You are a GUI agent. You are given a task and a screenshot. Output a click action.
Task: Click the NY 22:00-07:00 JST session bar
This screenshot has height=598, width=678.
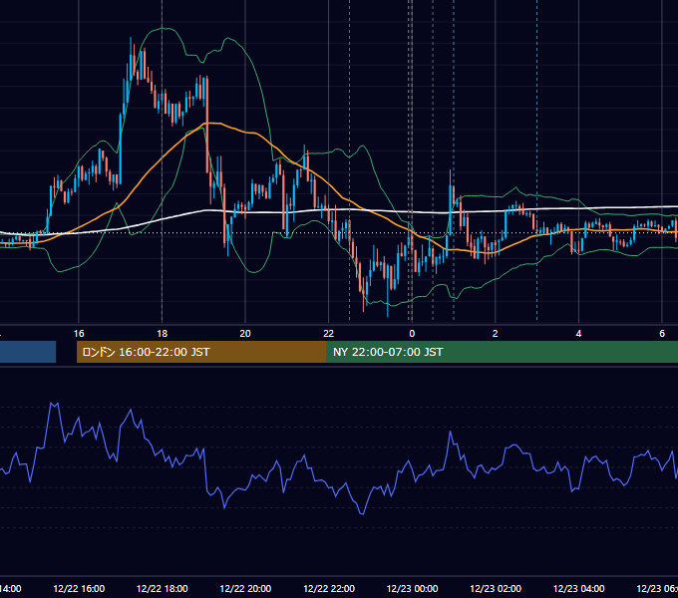502,352
